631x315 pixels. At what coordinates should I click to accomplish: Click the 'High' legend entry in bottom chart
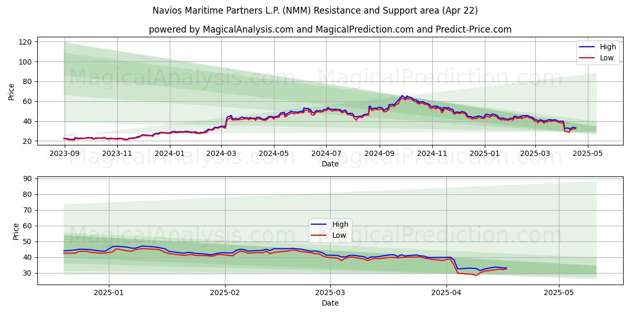coord(330,224)
